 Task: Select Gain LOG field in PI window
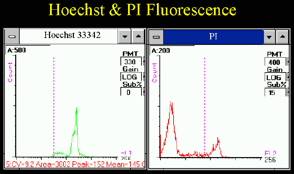pyautogui.click(x=275, y=77)
